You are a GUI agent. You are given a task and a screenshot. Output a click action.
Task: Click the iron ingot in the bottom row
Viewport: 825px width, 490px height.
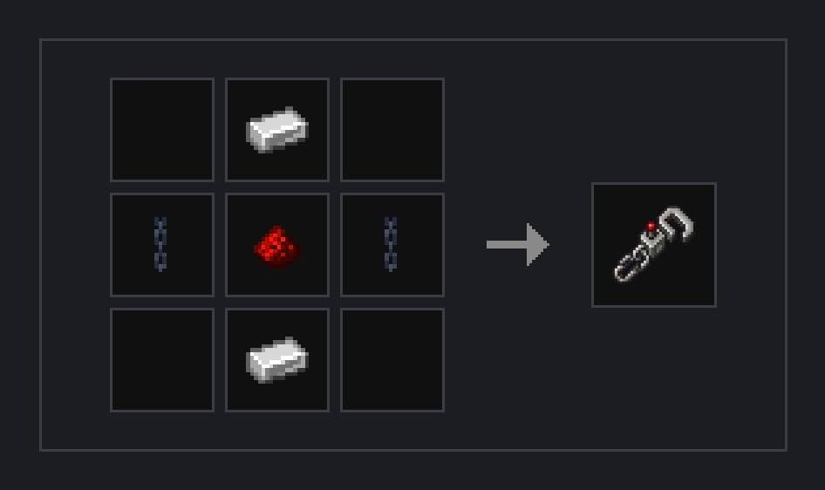point(276,359)
